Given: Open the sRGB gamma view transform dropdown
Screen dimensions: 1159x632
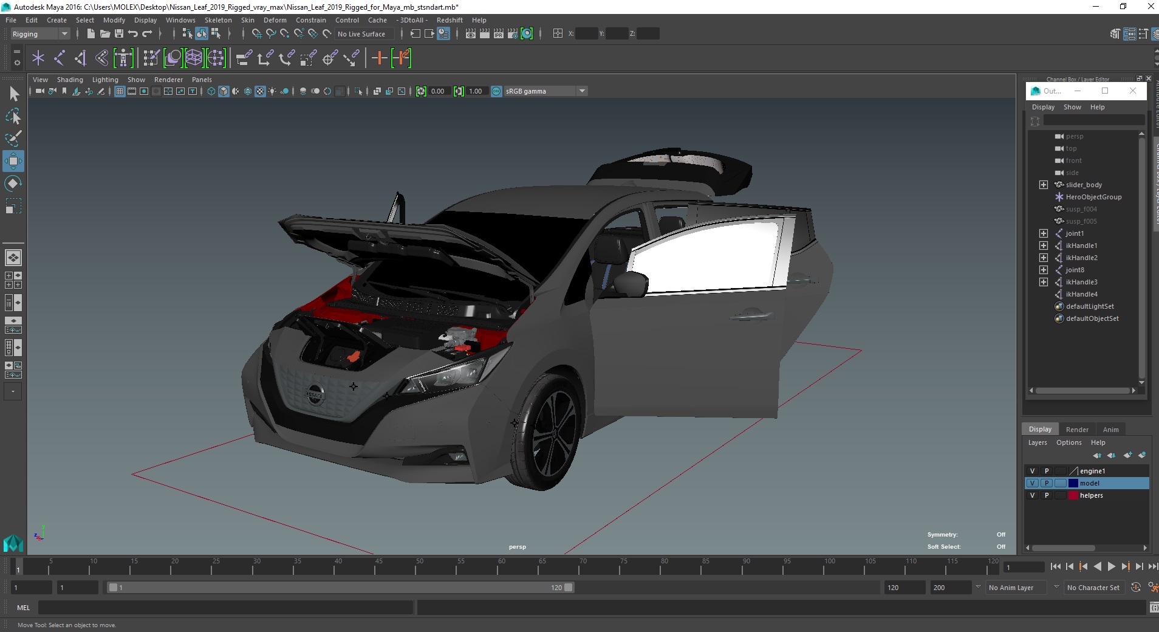Looking at the screenshot, I should coord(545,91).
